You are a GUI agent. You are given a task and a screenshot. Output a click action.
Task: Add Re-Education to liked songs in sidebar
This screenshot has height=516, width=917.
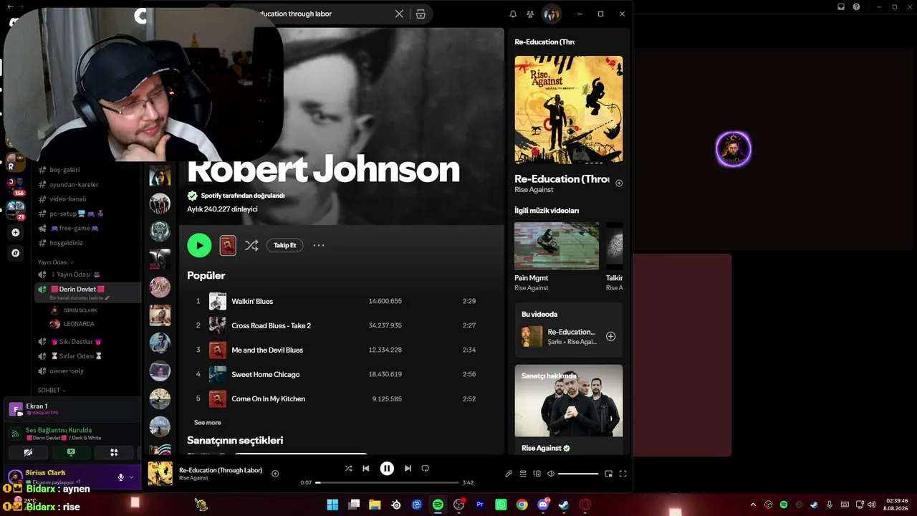tap(619, 183)
